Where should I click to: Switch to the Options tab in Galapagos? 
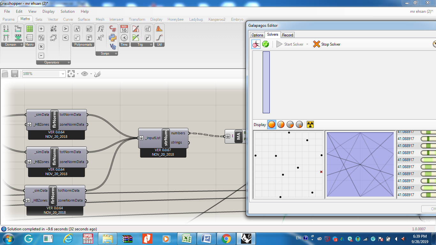pyautogui.click(x=257, y=35)
